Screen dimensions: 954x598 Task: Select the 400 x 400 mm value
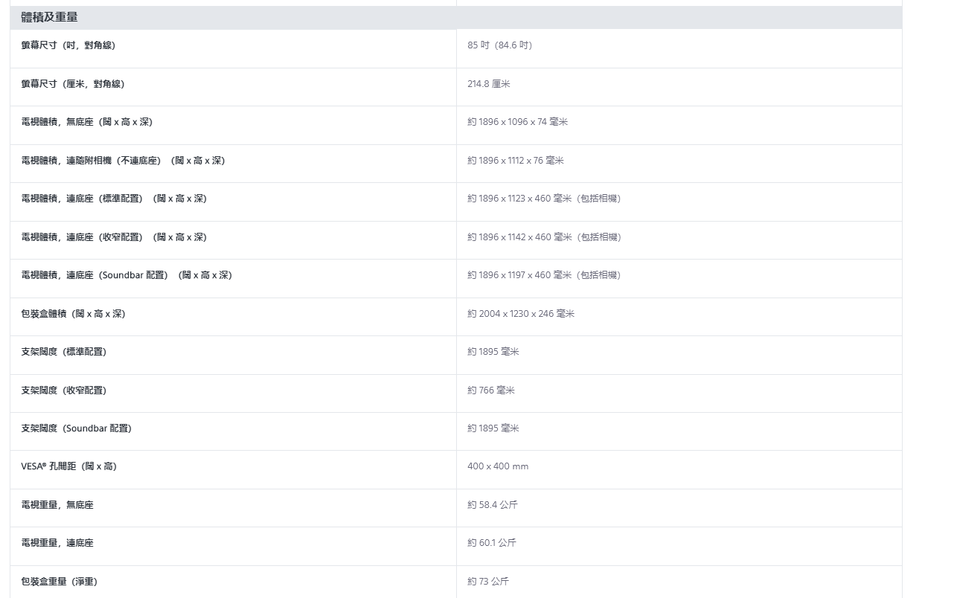click(x=498, y=466)
